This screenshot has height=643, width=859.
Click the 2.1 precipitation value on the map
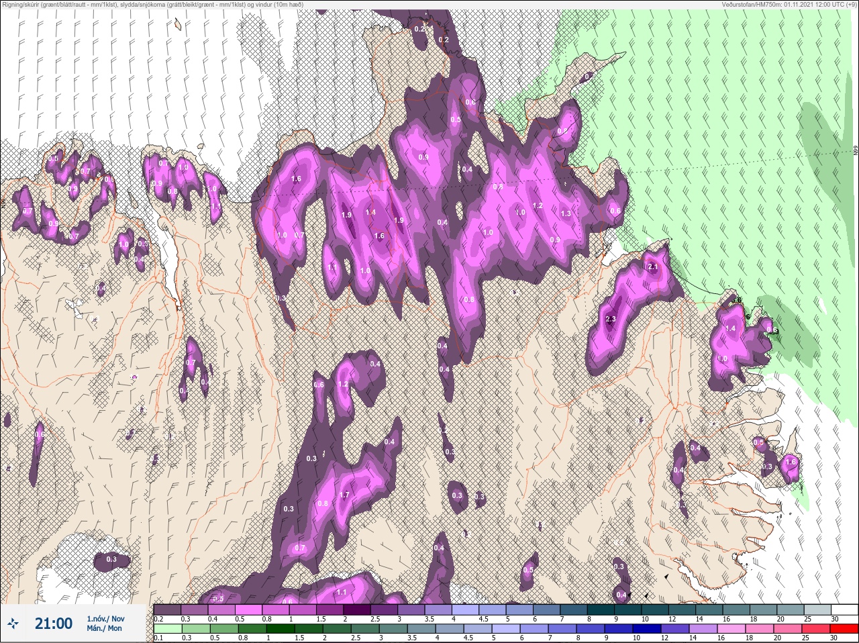point(654,267)
